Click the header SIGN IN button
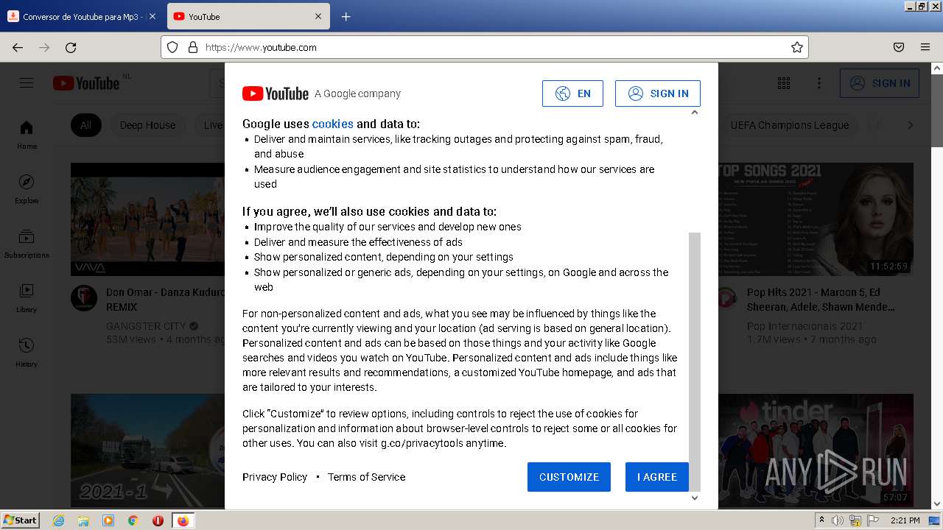This screenshot has height=530, width=943. [x=880, y=83]
